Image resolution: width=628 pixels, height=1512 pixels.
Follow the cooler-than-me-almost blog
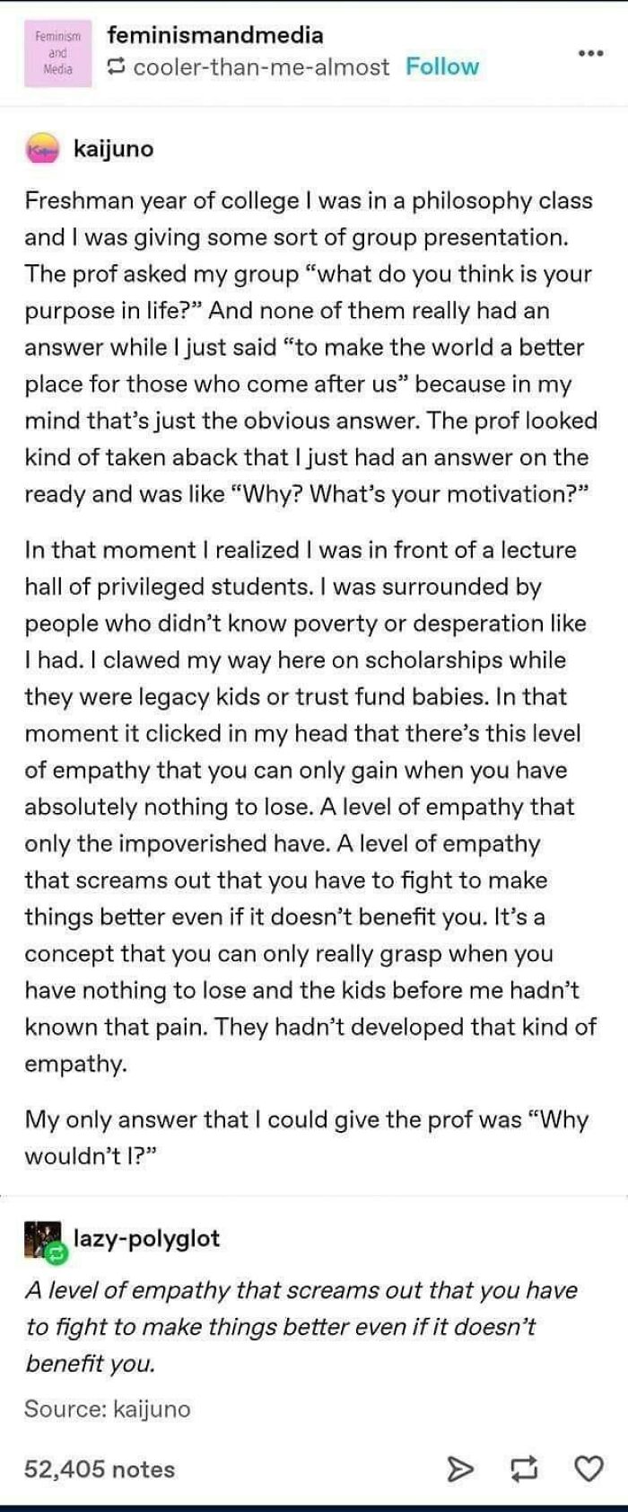(x=441, y=66)
